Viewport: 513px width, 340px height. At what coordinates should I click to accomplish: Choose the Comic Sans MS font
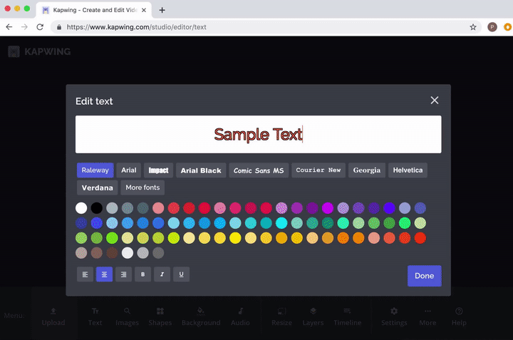(x=259, y=170)
